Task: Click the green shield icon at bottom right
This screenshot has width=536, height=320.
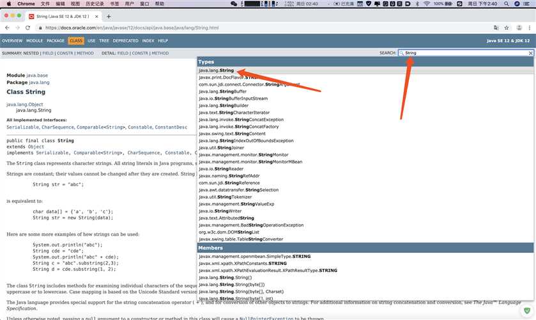Action: (527, 311)
